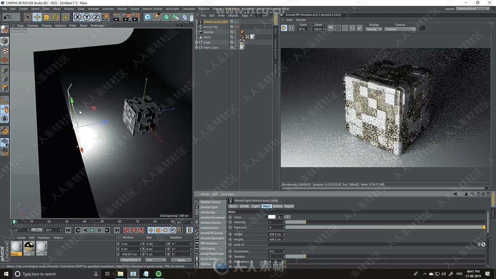Toggle Intensity parameter animation circle
Viewport: 496px width, 279px height.
[230, 222]
